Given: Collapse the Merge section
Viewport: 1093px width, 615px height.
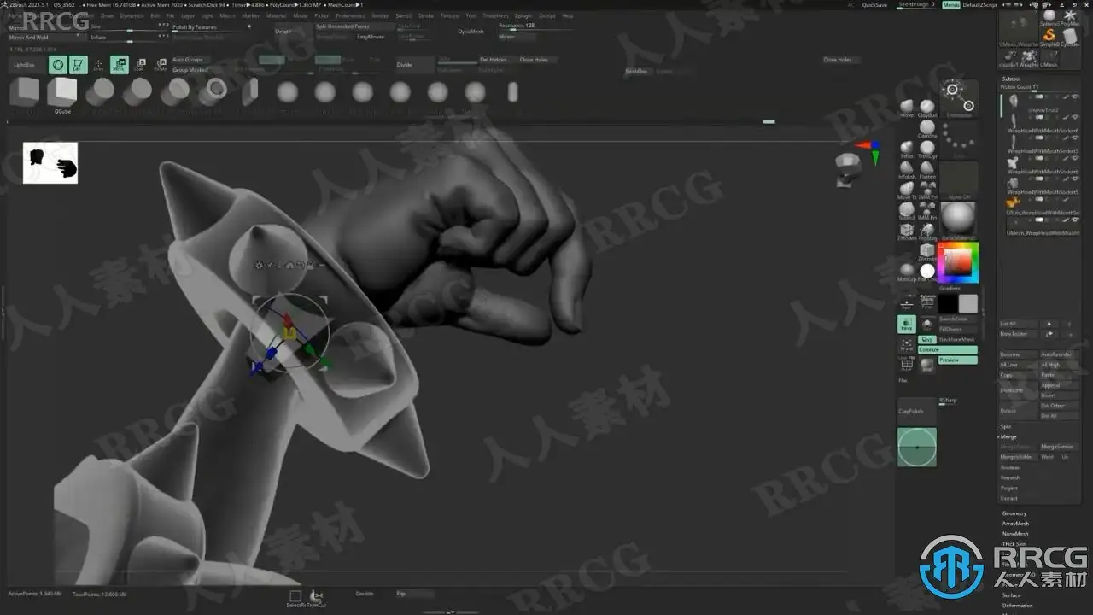Looking at the screenshot, I should point(1009,436).
